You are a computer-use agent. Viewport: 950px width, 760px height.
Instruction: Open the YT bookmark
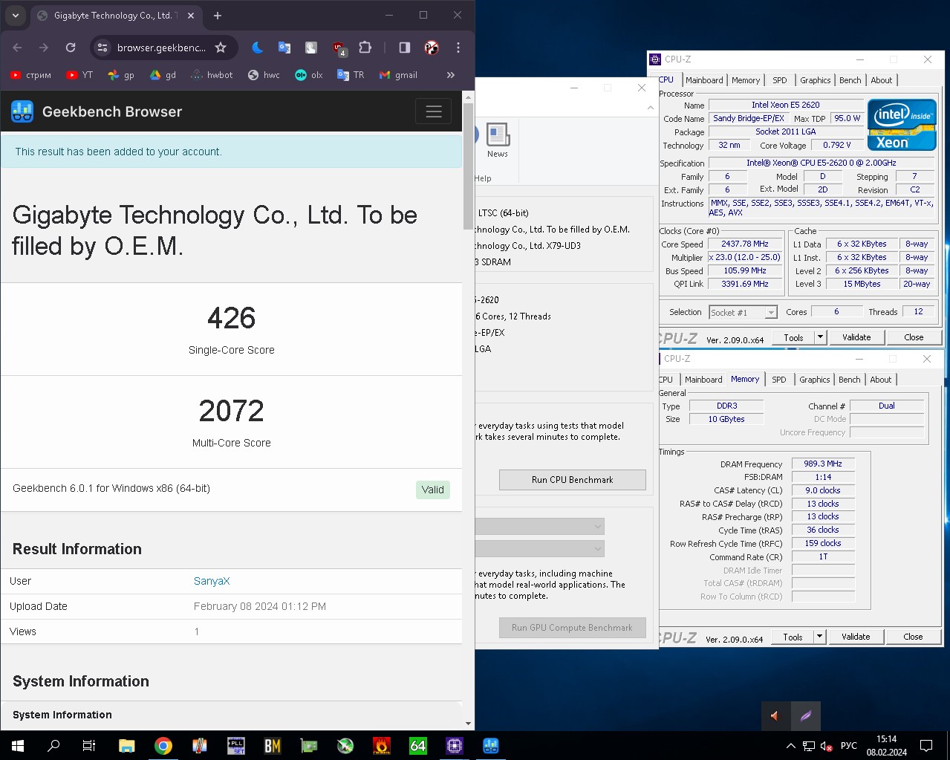79,75
